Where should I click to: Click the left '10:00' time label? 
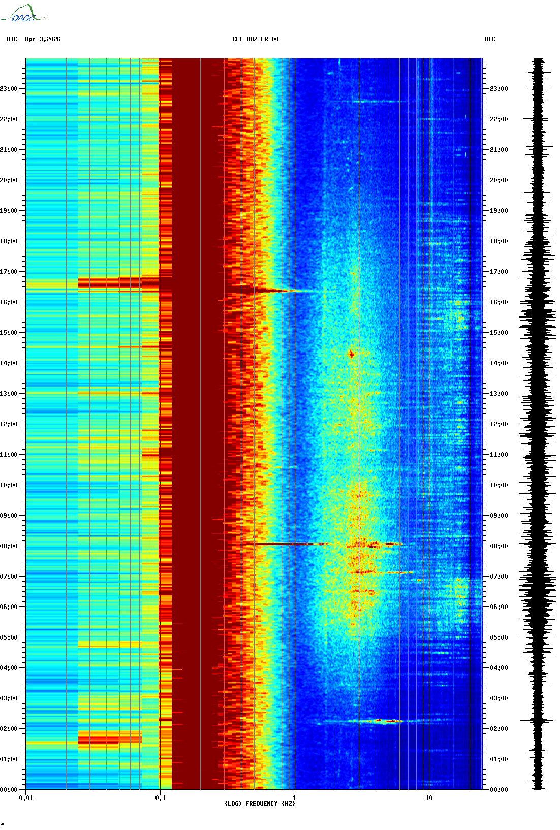click(9, 485)
